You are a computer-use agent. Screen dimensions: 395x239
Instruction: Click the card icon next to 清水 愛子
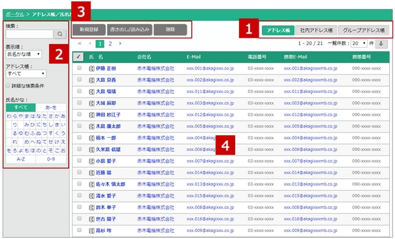[92, 196]
